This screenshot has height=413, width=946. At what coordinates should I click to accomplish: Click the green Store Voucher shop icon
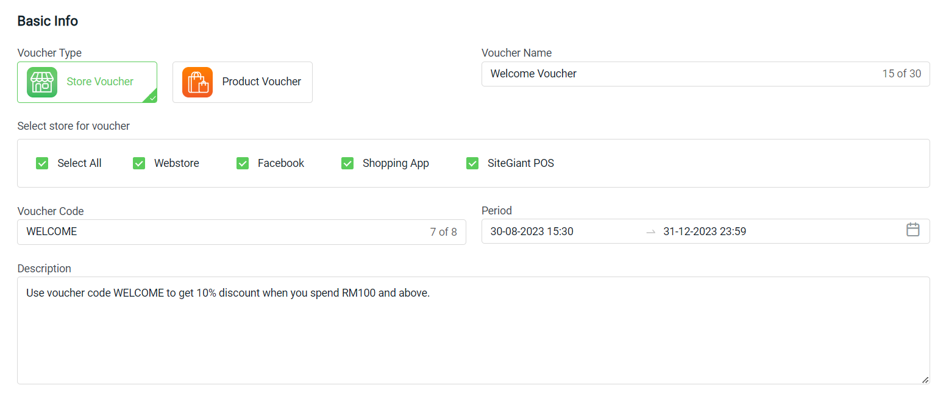42,82
